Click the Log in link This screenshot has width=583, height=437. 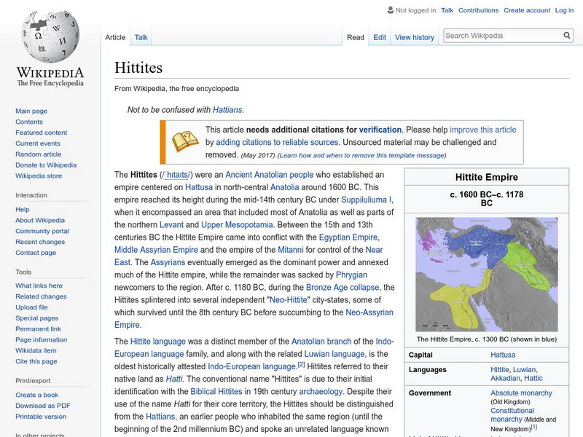[564, 10]
